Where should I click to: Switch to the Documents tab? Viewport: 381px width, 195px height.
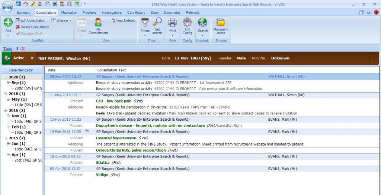[x=172, y=13]
